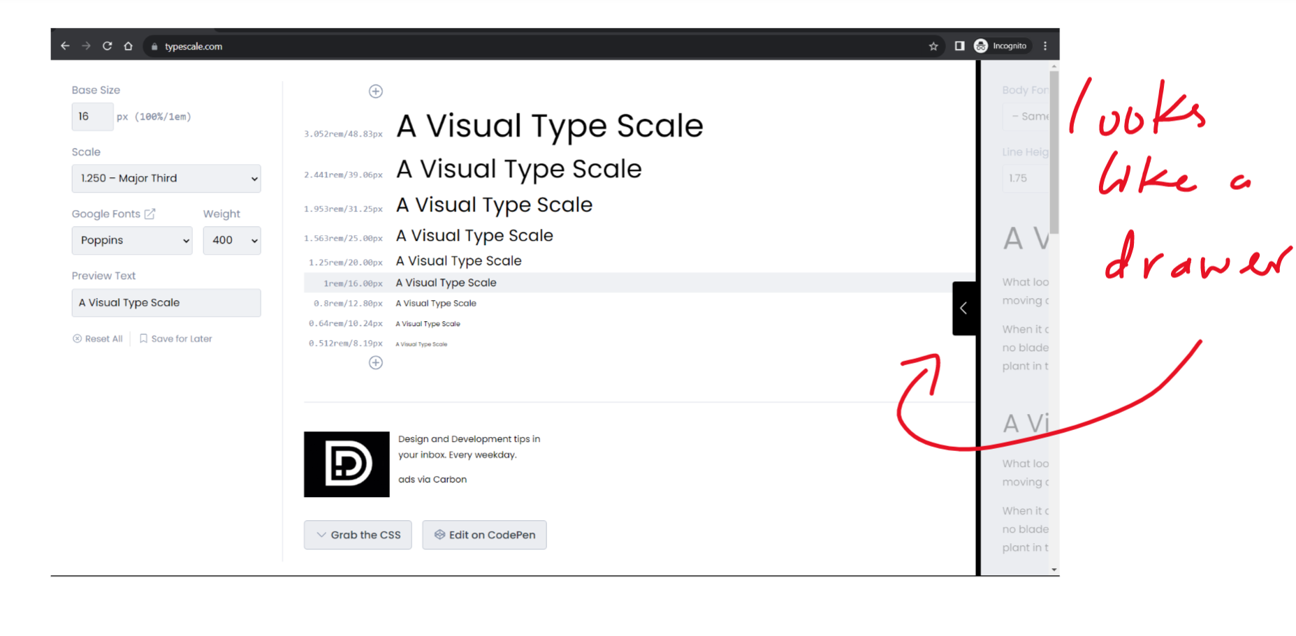This screenshot has width=1296, height=636.
Task: Click the browser back arrow
Action: click(65, 46)
